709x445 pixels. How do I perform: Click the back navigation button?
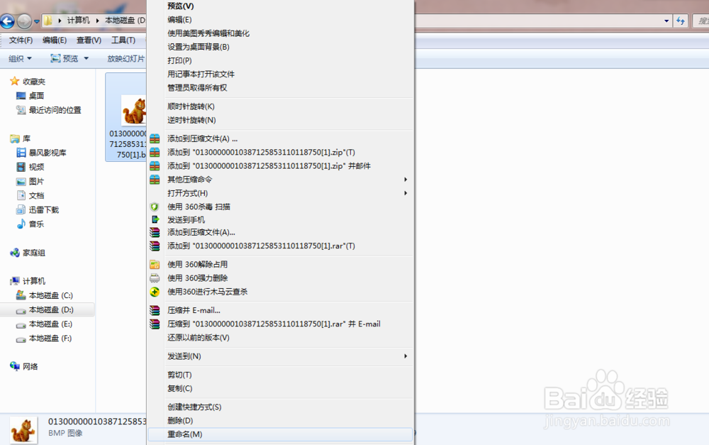tap(8, 21)
